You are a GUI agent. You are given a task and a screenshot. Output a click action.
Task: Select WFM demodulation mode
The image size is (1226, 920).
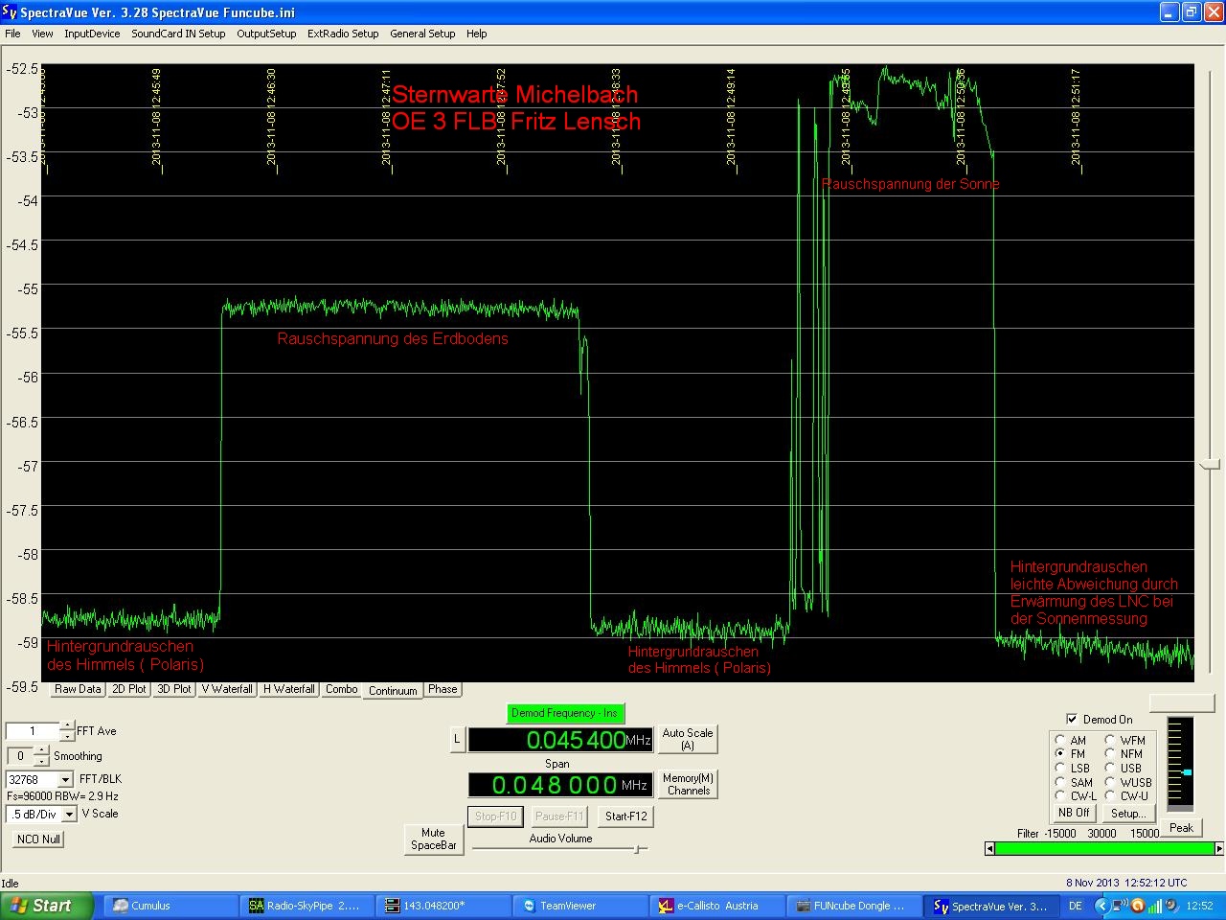[1110, 740]
